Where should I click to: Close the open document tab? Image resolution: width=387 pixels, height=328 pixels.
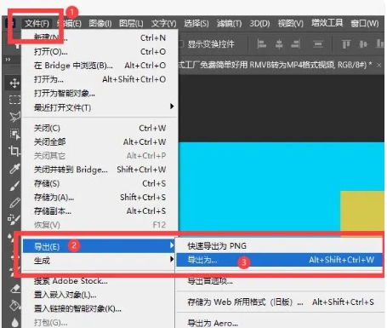coord(379,66)
